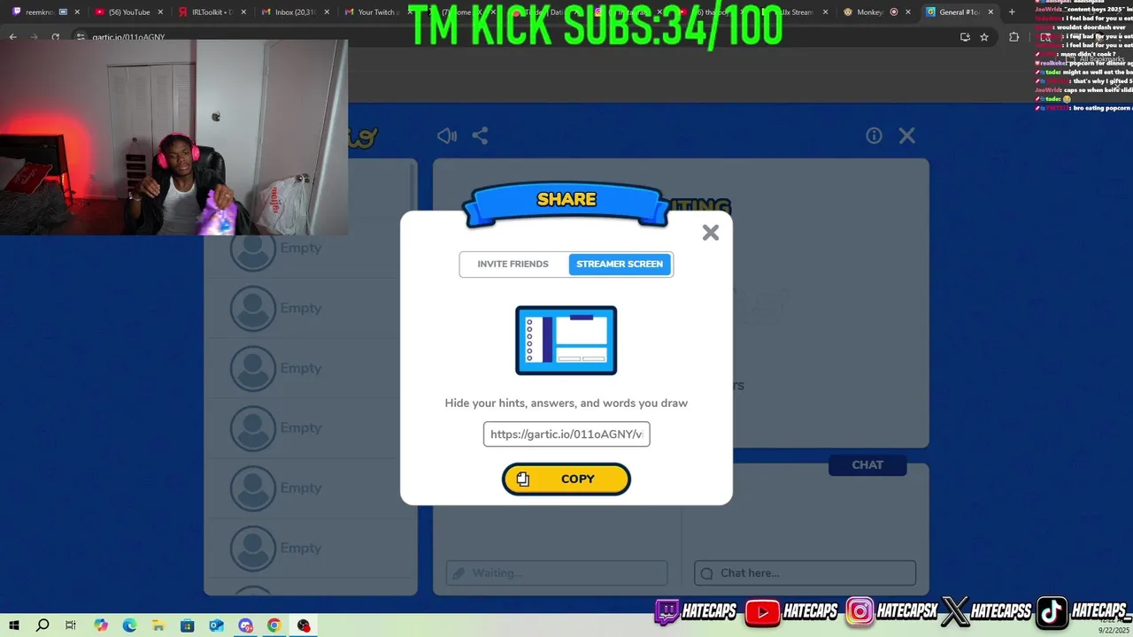Open Discord from the taskbar
The width and height of the screenshot is (1133, 637).
click(245, 625)
